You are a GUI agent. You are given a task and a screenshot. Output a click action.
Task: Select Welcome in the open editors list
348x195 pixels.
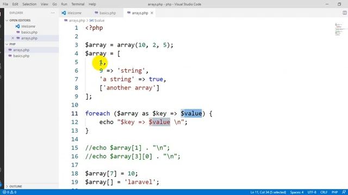click(28, 27)
